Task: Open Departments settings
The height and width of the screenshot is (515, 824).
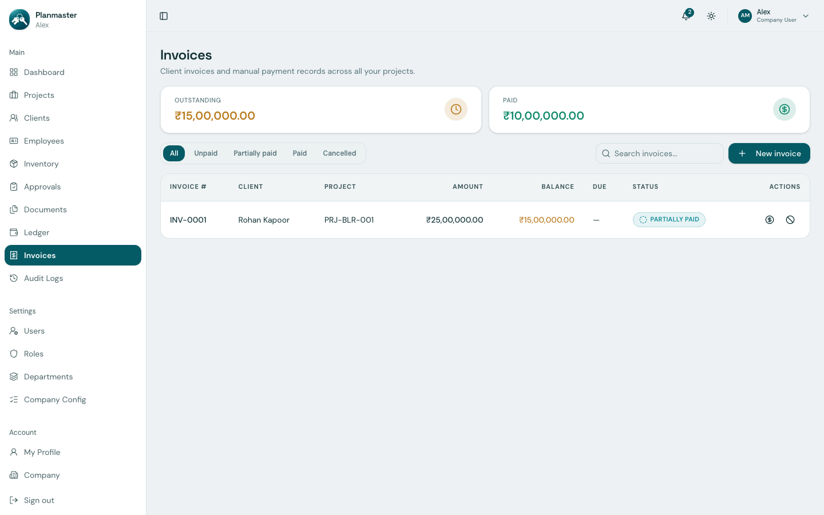Action: click(x=73, y=377)
